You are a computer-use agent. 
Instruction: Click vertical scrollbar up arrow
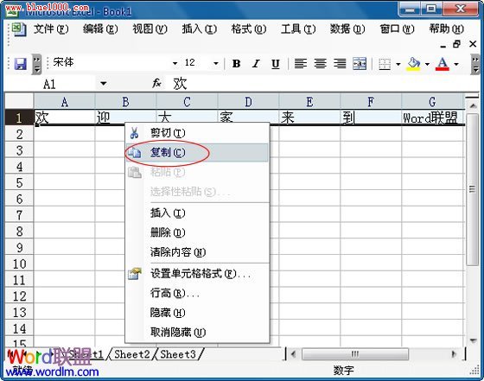[473, 106]
